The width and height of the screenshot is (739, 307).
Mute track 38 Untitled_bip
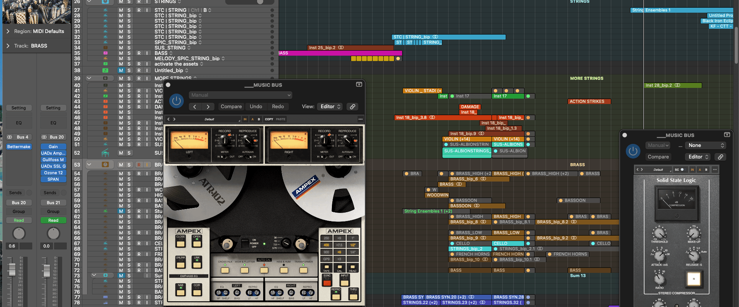pyautogui.click(x=121, y=71)
